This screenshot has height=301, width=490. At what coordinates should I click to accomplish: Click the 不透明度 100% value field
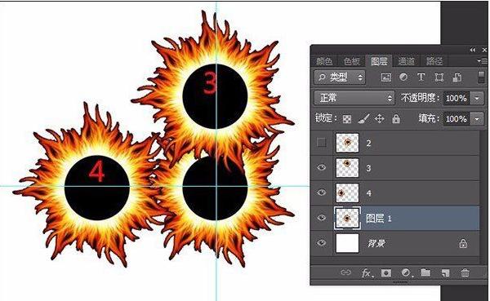tap(457, 98)
